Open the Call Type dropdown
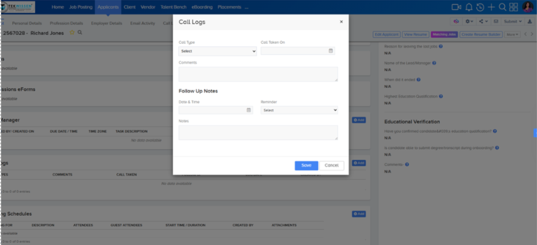Screen dimensions: 537x245 [218, 51]
